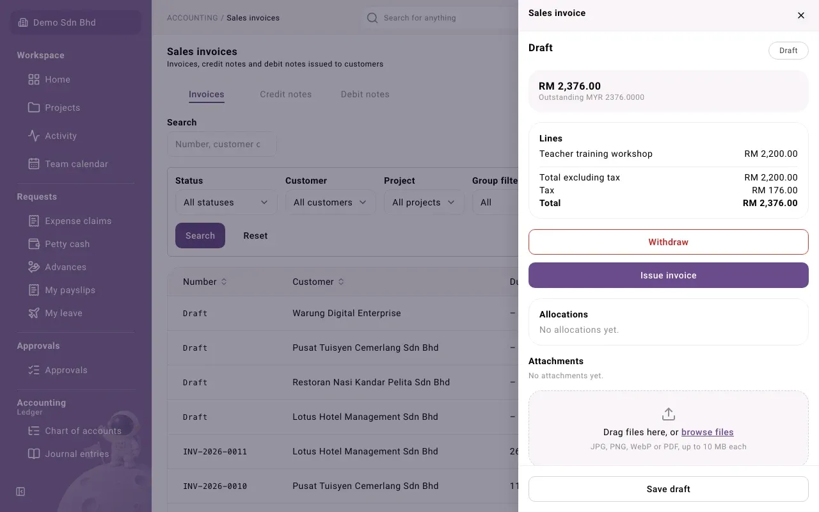819x512 pixels.
Task: Click the Draft status badge
Action: (788, 51)
